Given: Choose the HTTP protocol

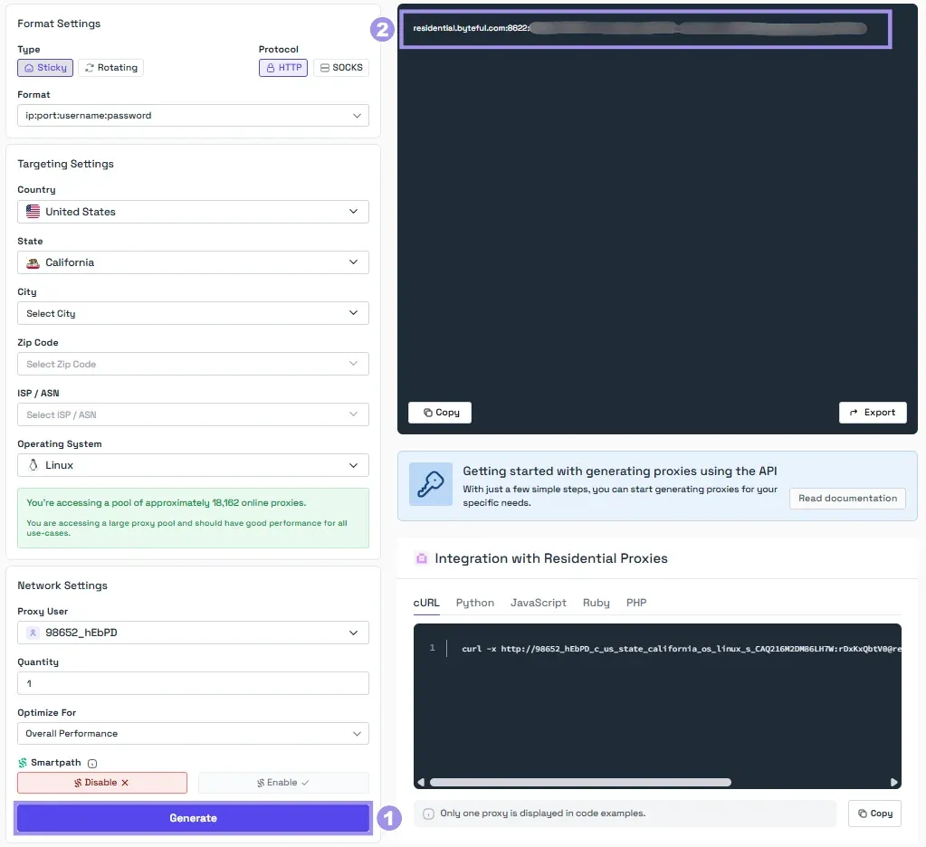Looking at the screenshot, I should pyautogui.click(x=283, y=67).
